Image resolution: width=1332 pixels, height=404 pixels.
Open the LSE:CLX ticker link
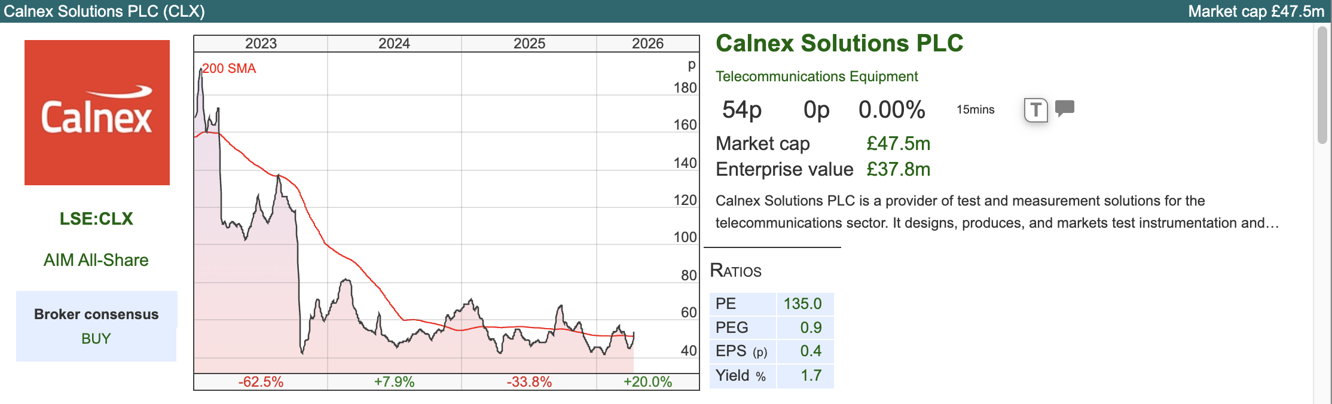pos(96,219)
